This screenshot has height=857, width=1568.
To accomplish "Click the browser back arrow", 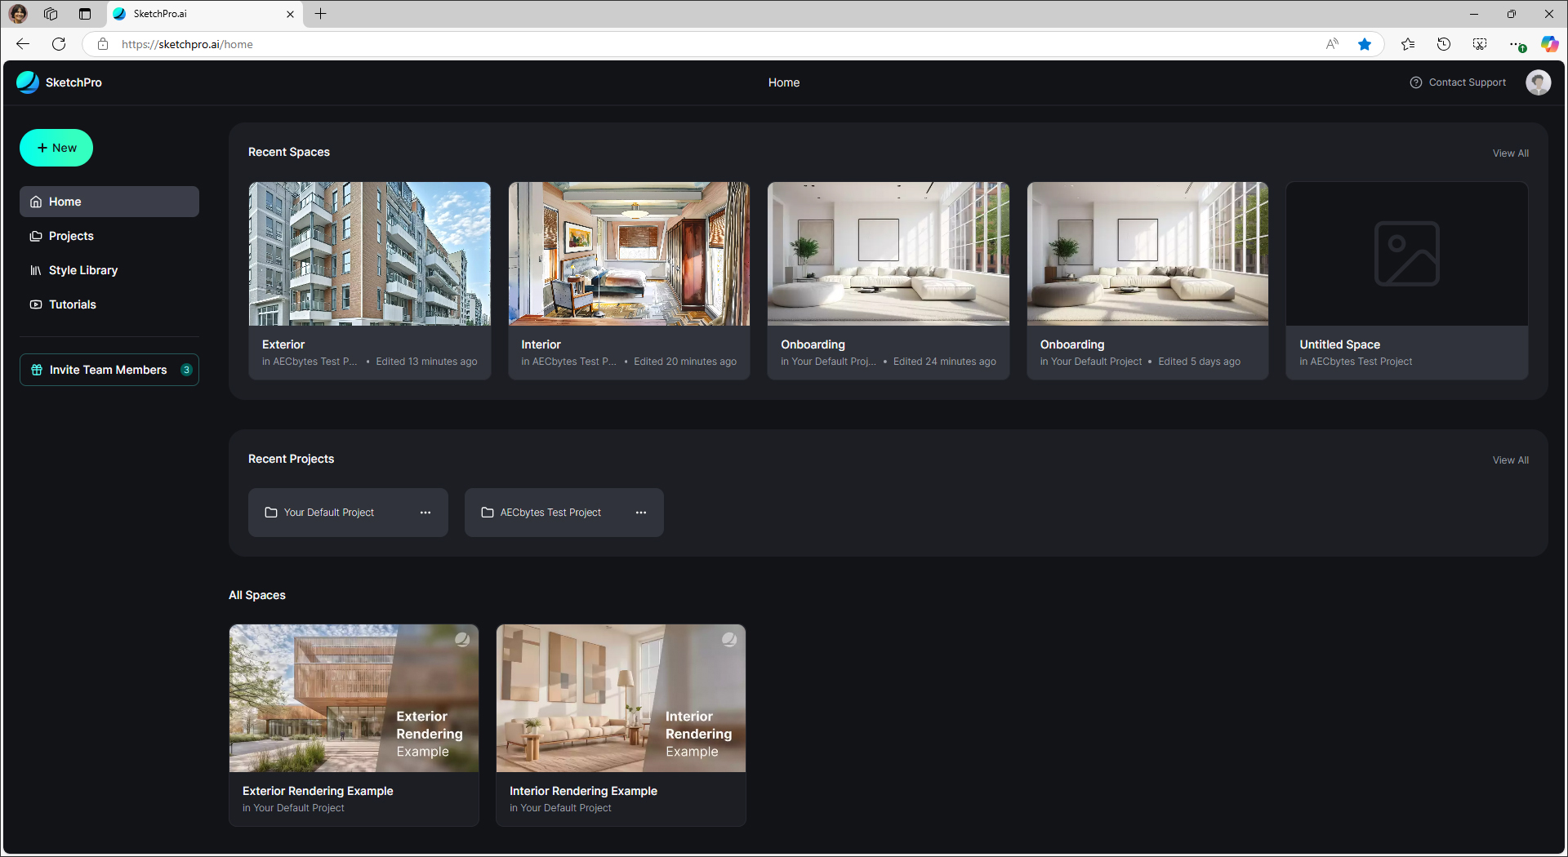I will [x=23, y=44].
